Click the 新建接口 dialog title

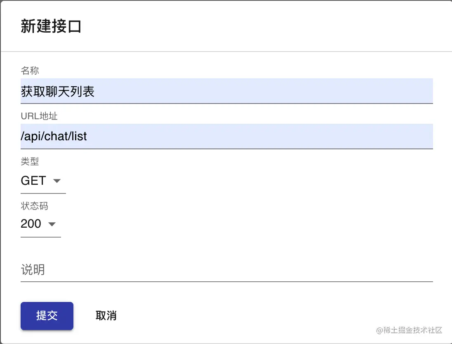click(51, 26)
